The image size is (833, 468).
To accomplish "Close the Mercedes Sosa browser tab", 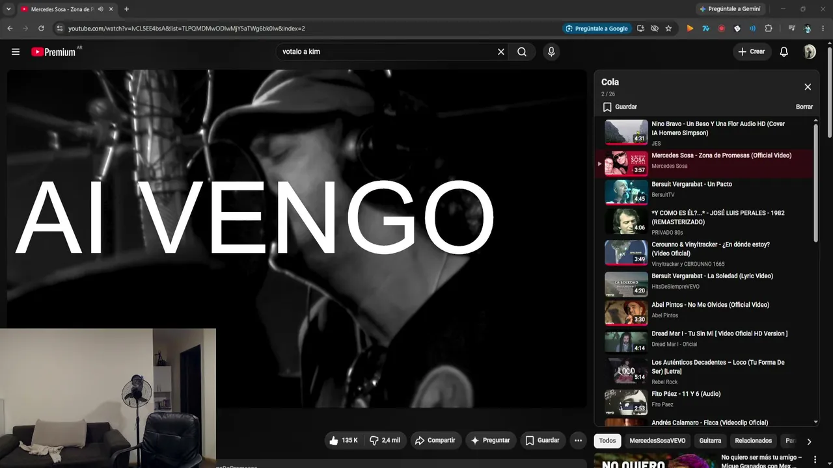I will 111,9.
